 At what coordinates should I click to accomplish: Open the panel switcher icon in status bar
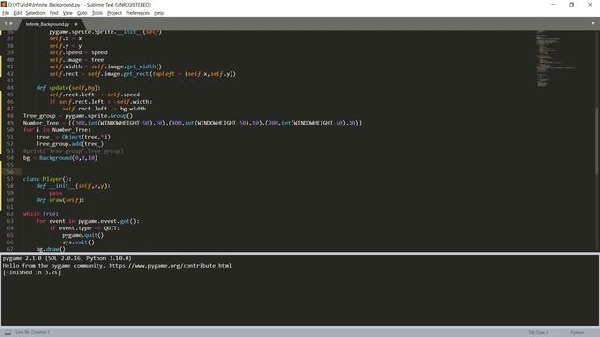(7, 332)
